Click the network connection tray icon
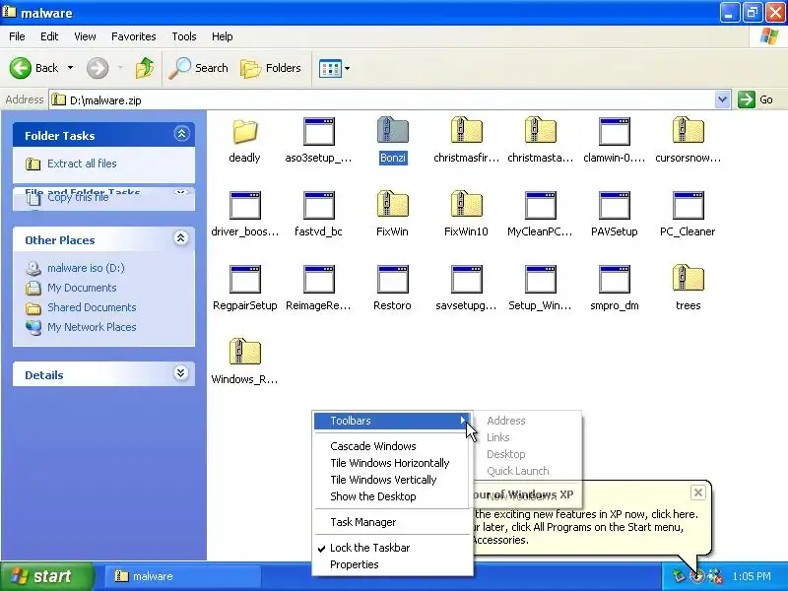 point(715,576)
